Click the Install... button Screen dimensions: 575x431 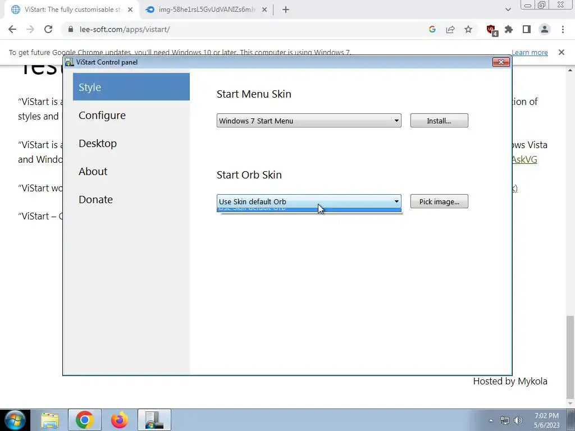tap(439, 121)
